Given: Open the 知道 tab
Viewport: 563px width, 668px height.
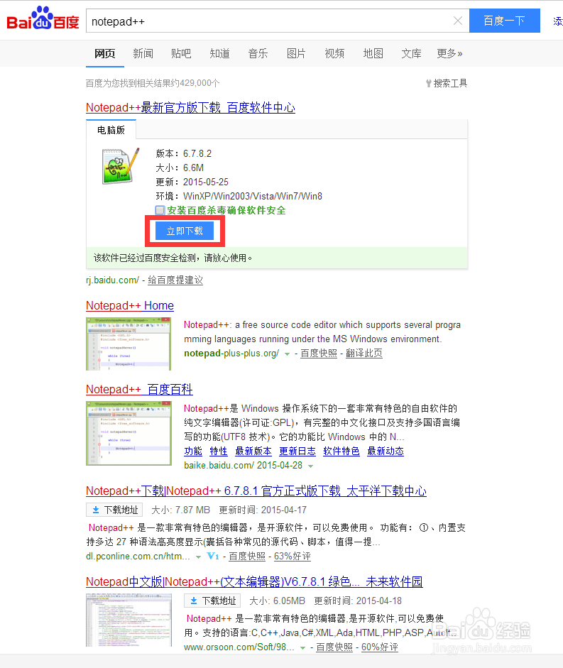Looking at the screenshot, I should [220, 54].
